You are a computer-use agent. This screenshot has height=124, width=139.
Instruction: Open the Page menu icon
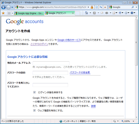[115, 13]
